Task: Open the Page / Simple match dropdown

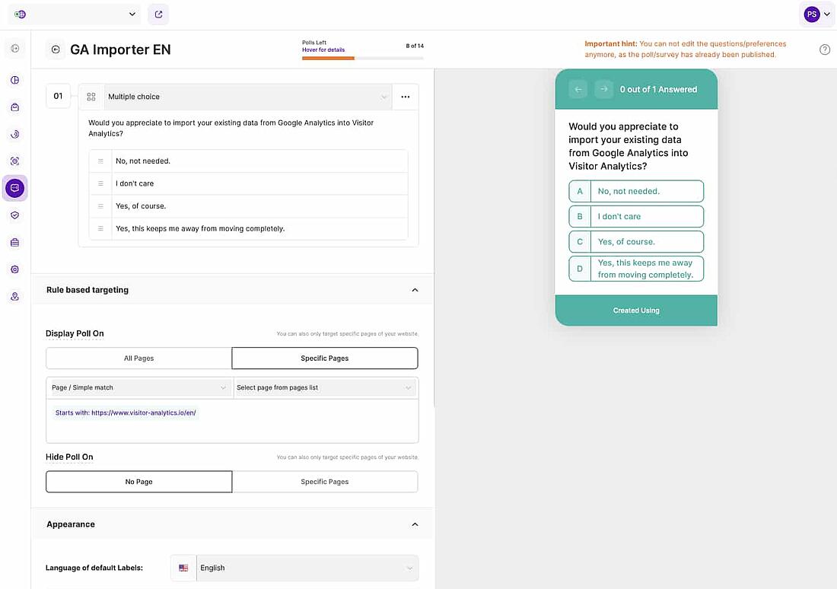Action: tap(139, 387)
